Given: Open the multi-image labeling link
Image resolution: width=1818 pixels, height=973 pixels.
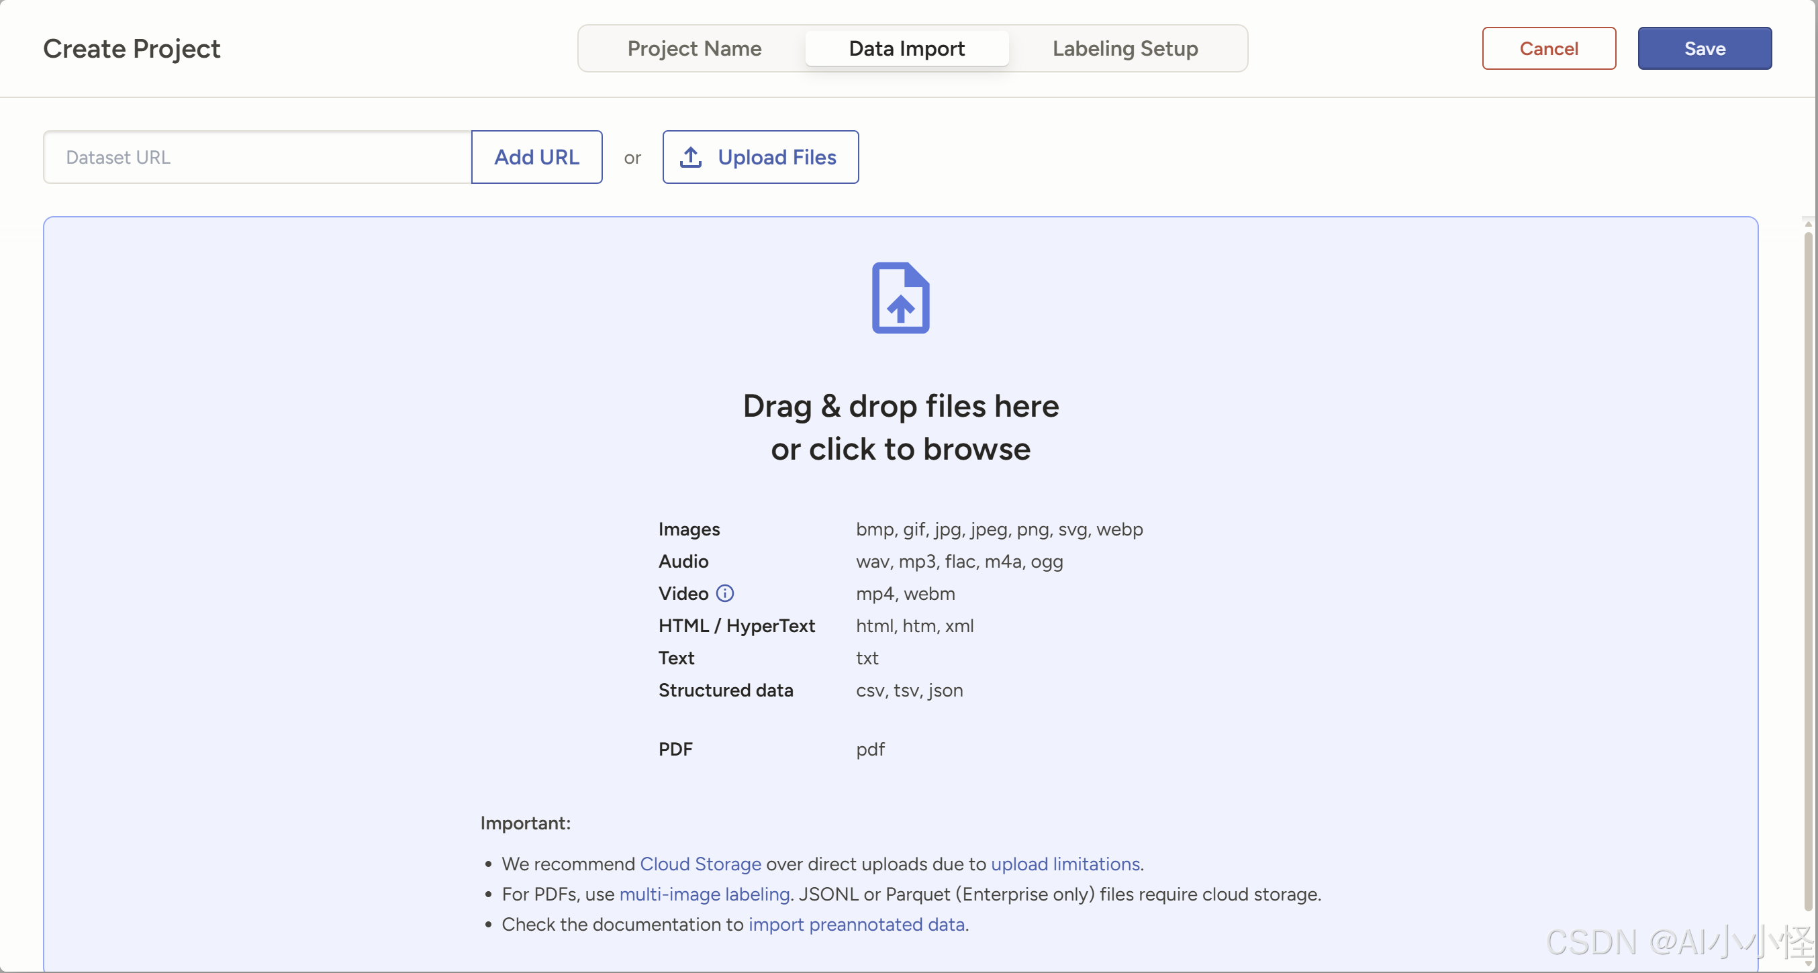Looking at the screenshot, I should coord(704,894).
